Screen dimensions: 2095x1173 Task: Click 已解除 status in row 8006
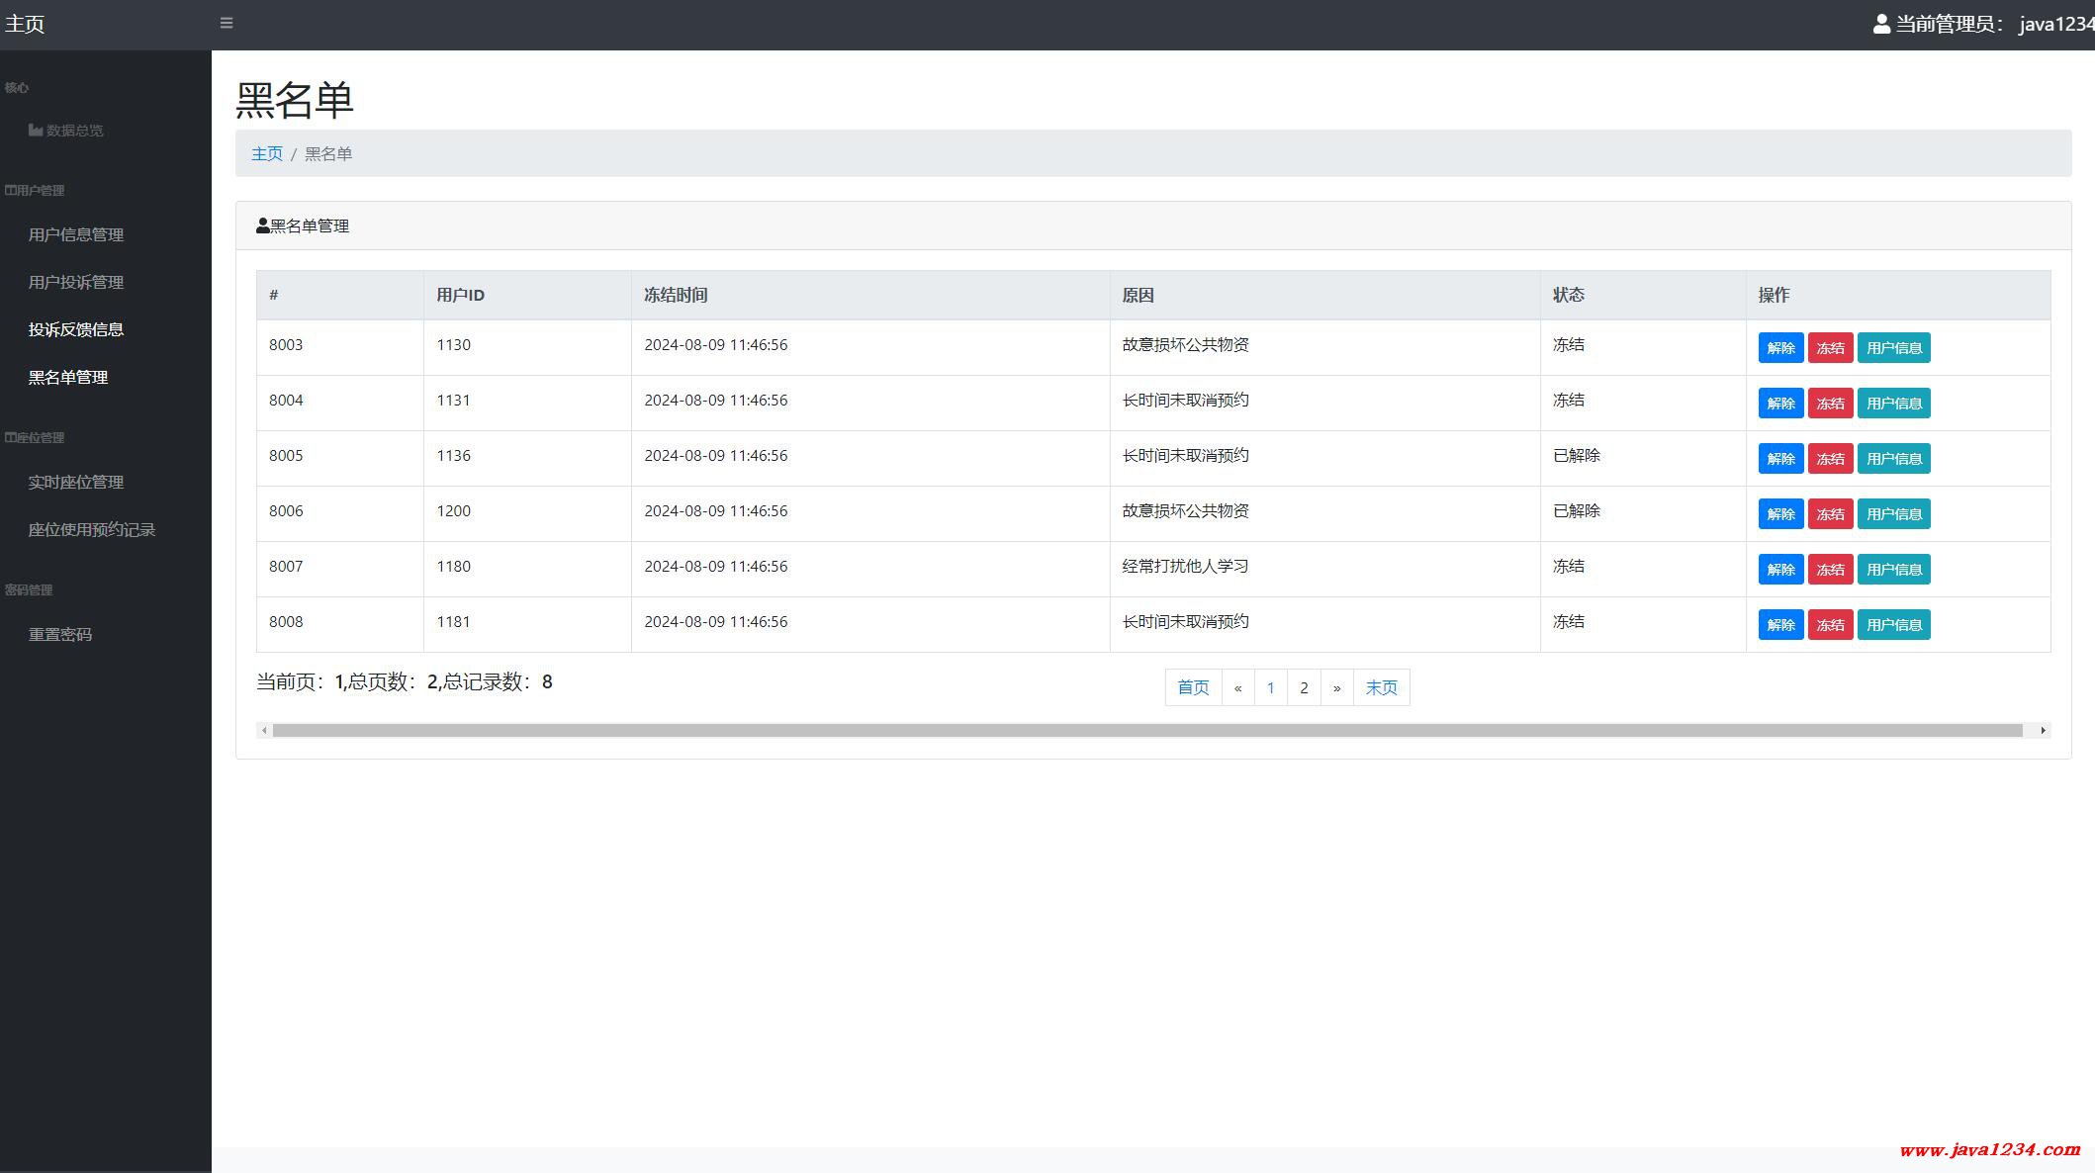click(x=1577, y=510)
